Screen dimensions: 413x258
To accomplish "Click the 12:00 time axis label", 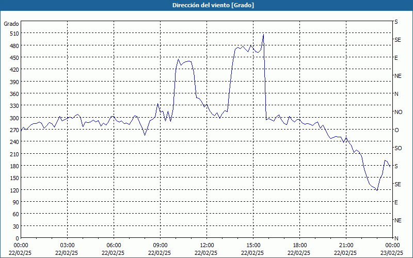I will tap(207, 246).
